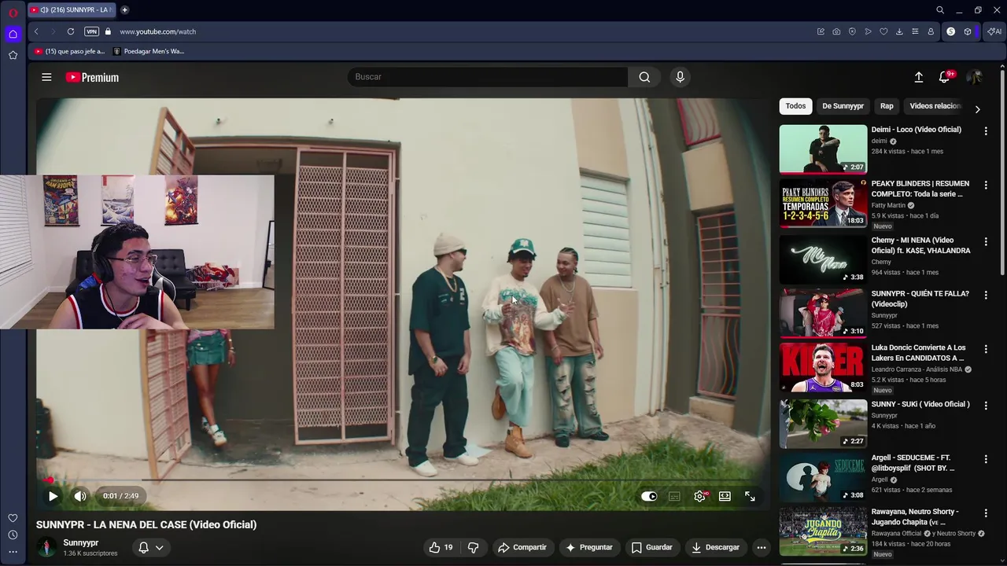Open options menu for Deimi - Loco video
1007x566 pixels.
click(986, 130)
